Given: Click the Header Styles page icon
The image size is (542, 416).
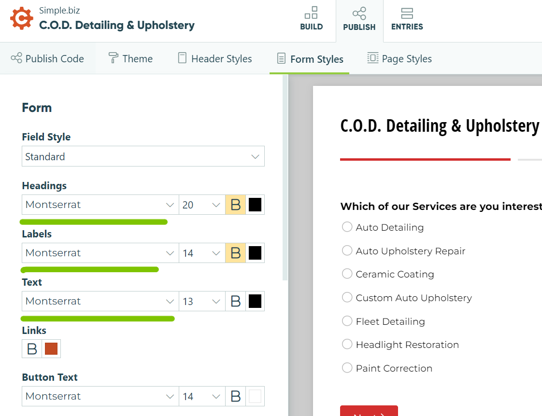Looking at the screenshot, I should coord(182,57).
